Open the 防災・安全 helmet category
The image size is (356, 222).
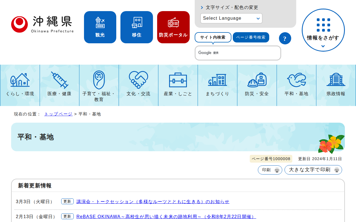[x=257, y=85]
